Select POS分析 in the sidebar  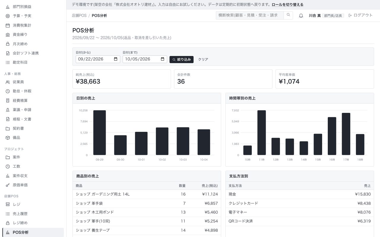click(x=33, y=232)
